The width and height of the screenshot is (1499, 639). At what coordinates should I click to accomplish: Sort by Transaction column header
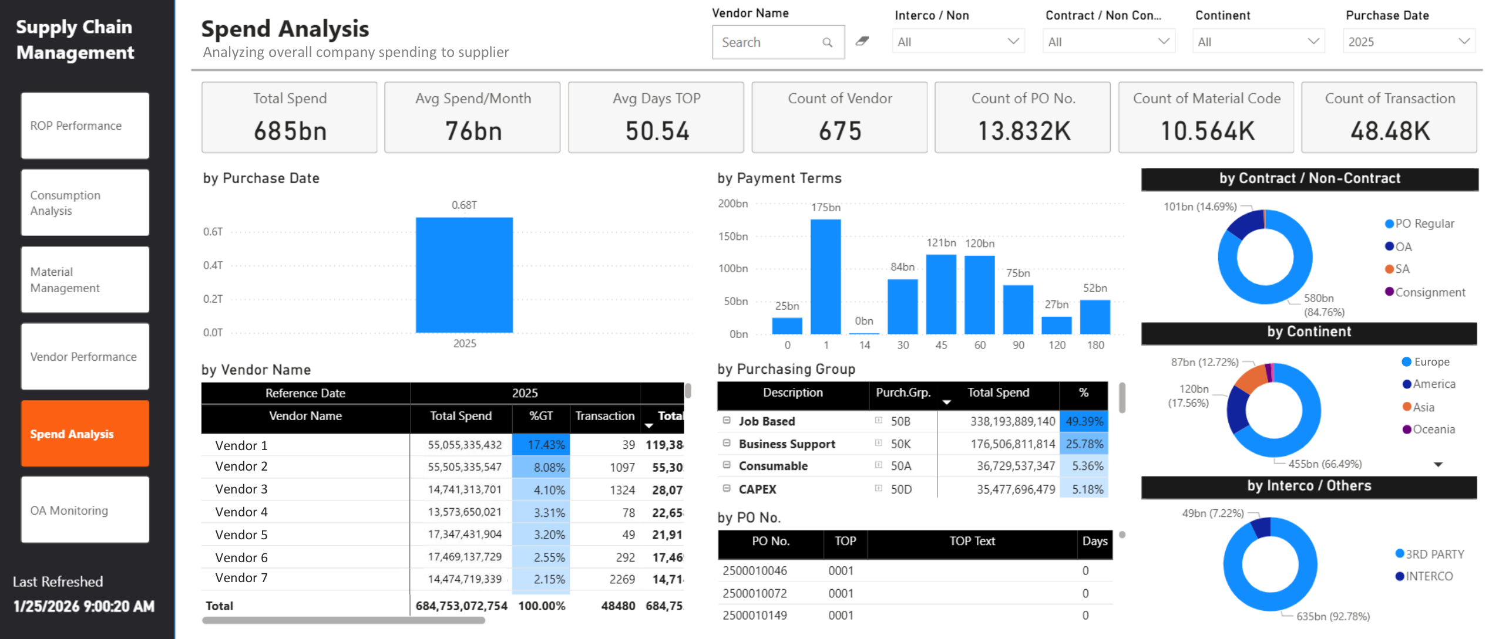pyautogui.click(x=604, y=416)
